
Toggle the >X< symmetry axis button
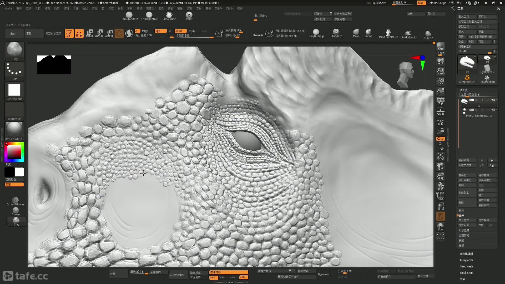tap(213, 277)
